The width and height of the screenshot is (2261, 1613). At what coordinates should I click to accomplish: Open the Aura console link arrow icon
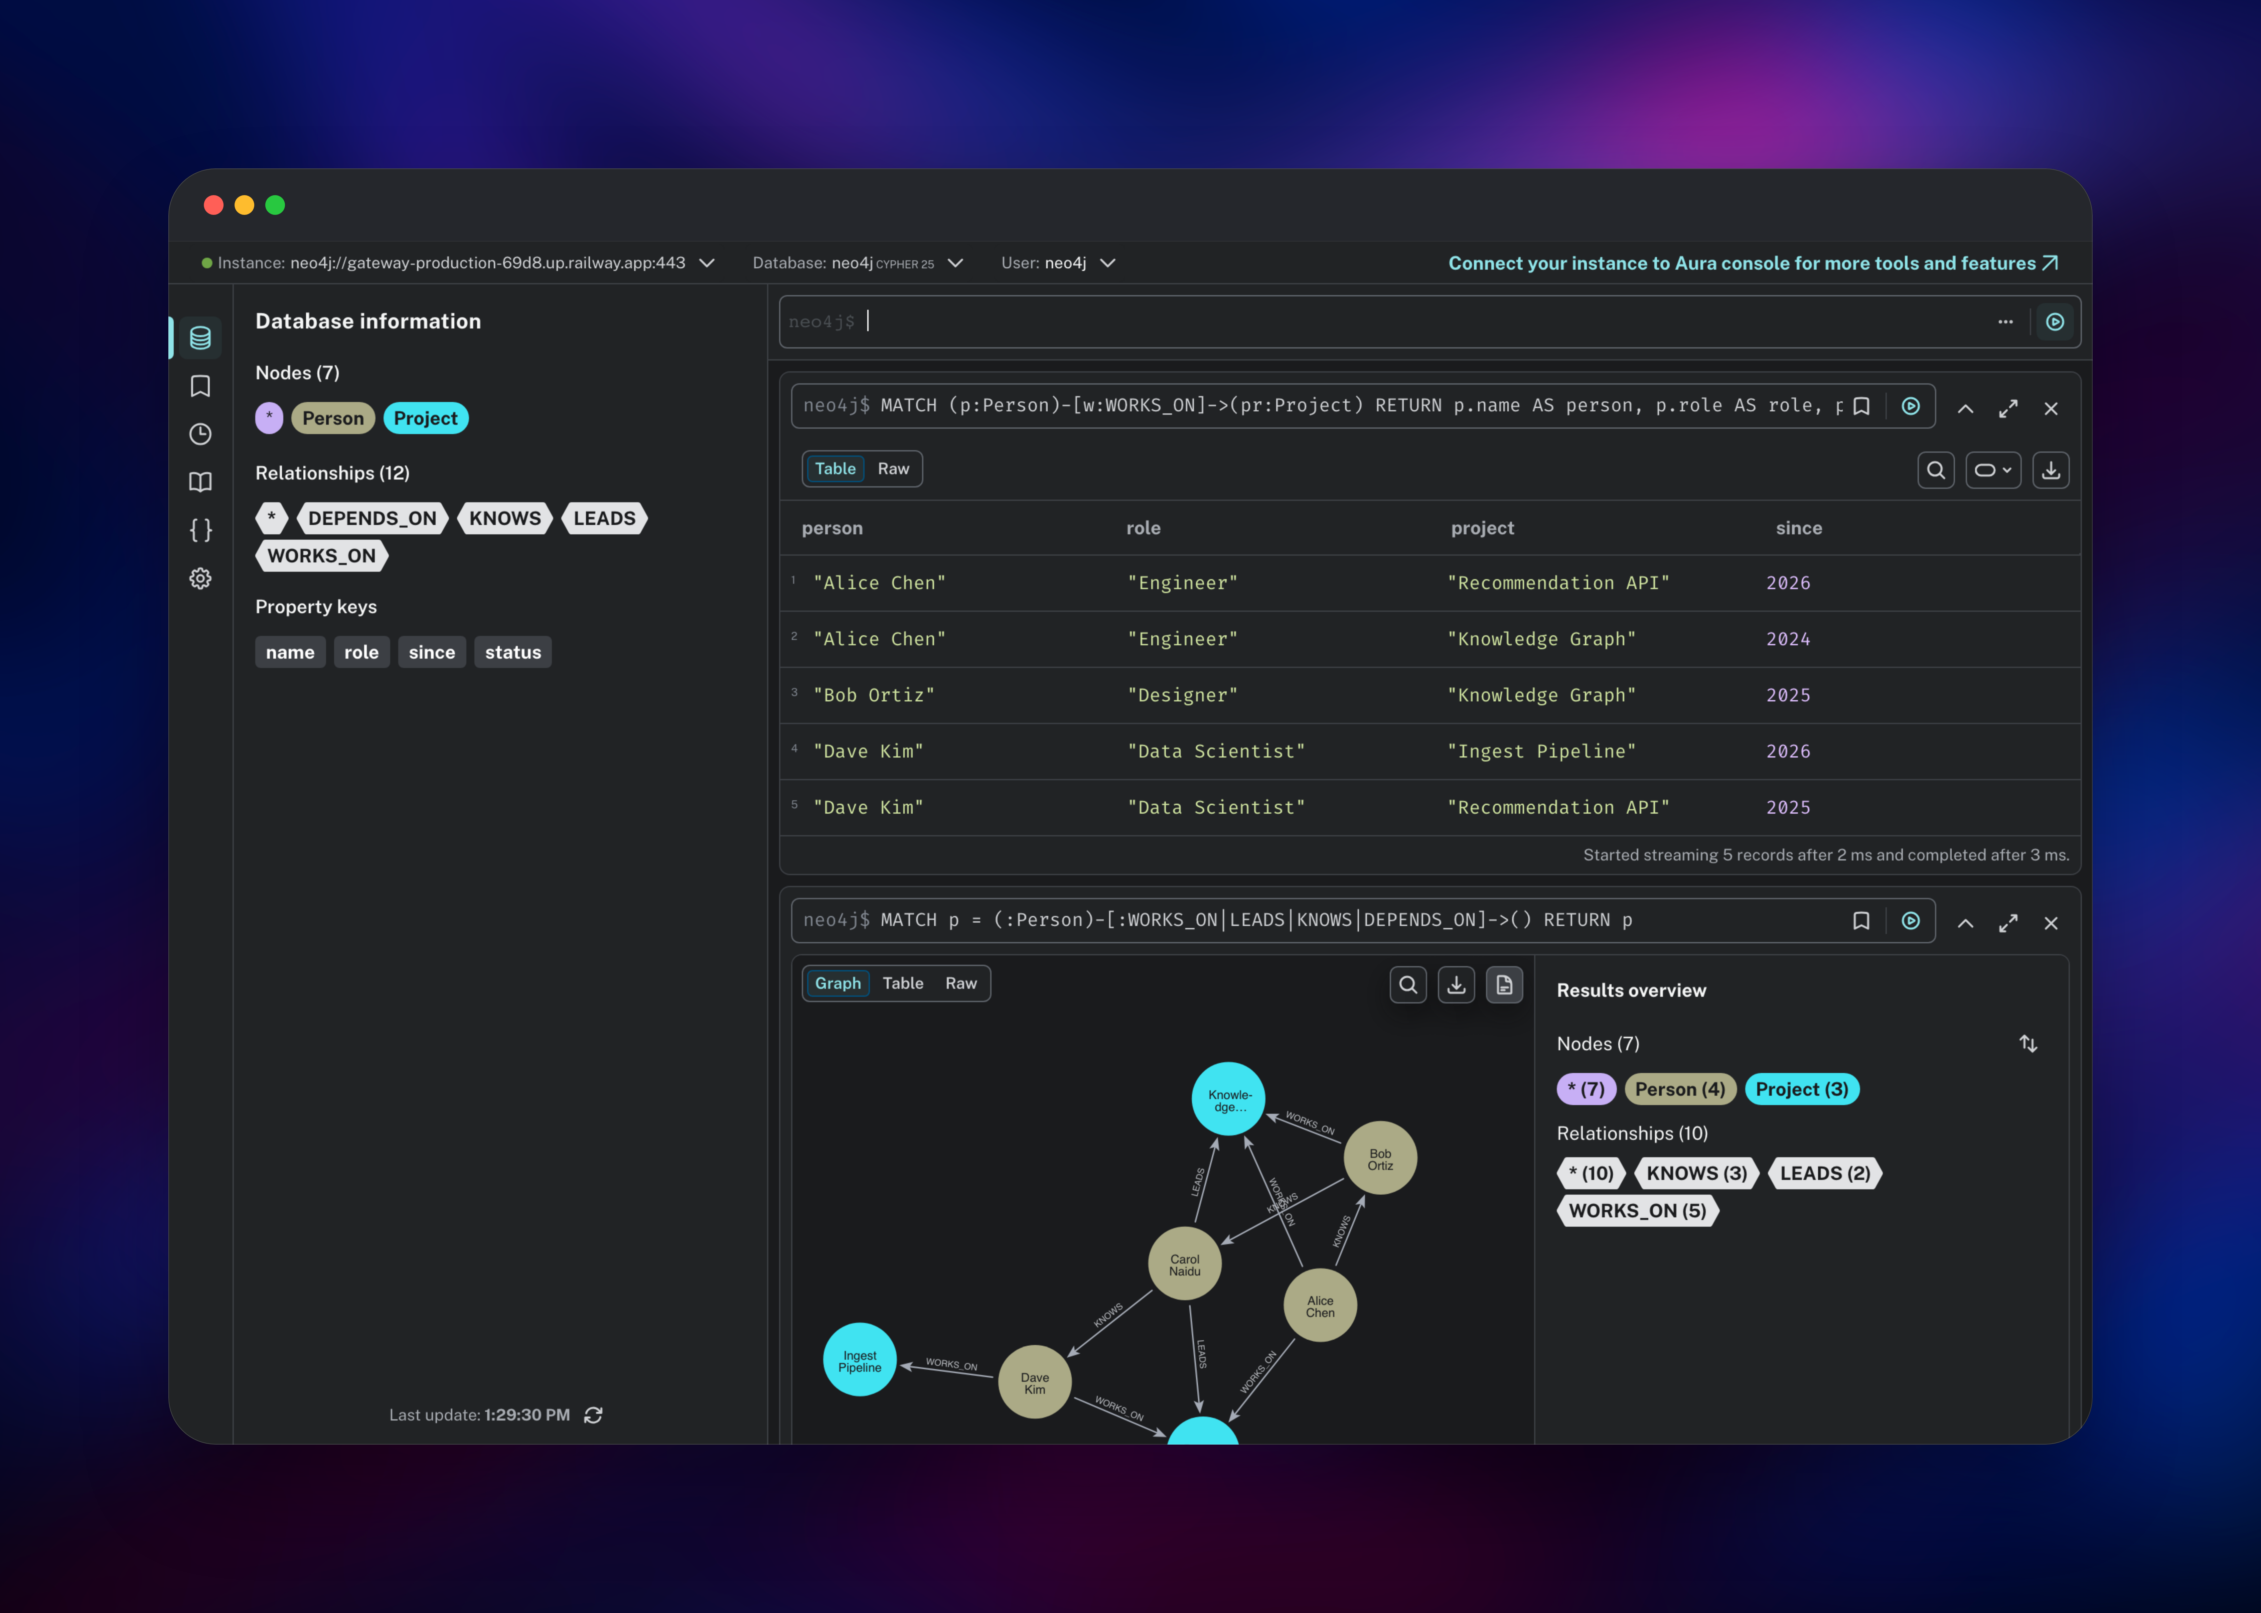[2051, 263]
